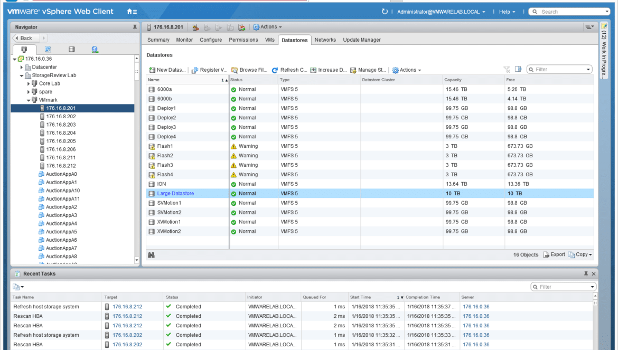Open the Large Datastore link

[x=175, y=193]
